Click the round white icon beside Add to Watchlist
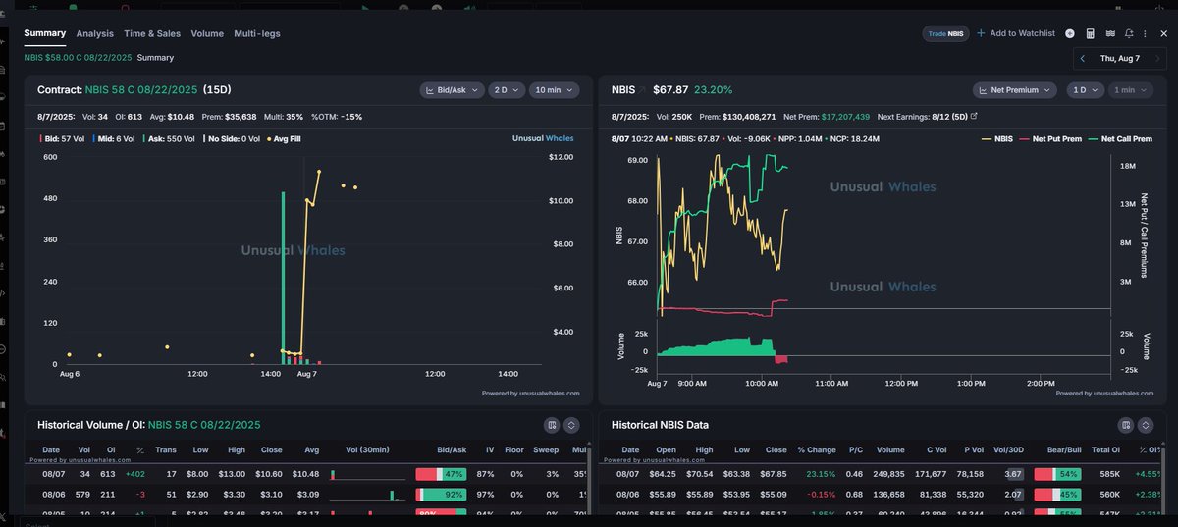This screenshot has height=527, width=1178. [x=1070, y=33]
